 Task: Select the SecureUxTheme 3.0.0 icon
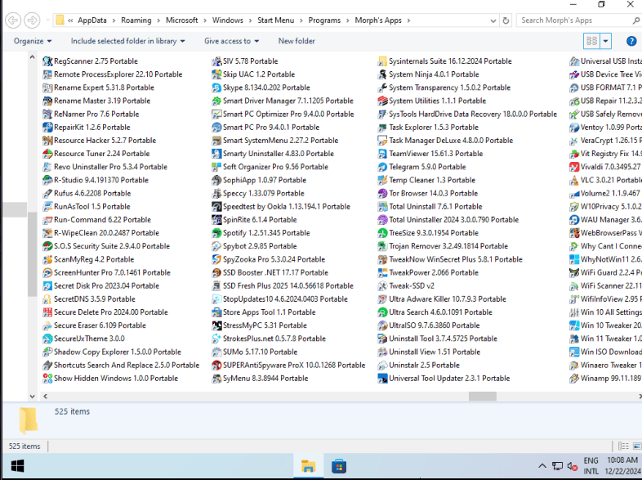point(47,339)
